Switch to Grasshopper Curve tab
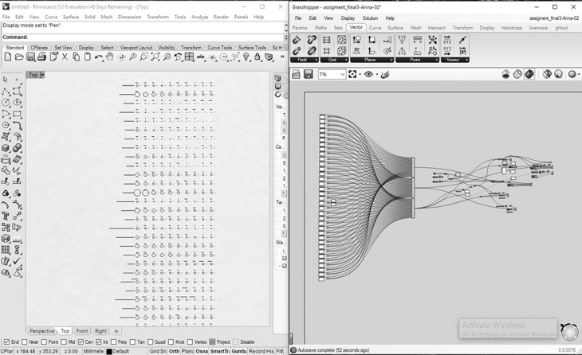 pyautogui.click(x=375, y=28)
